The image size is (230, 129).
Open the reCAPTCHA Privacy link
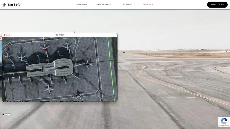pyautogui.click(x=221, y=125)
